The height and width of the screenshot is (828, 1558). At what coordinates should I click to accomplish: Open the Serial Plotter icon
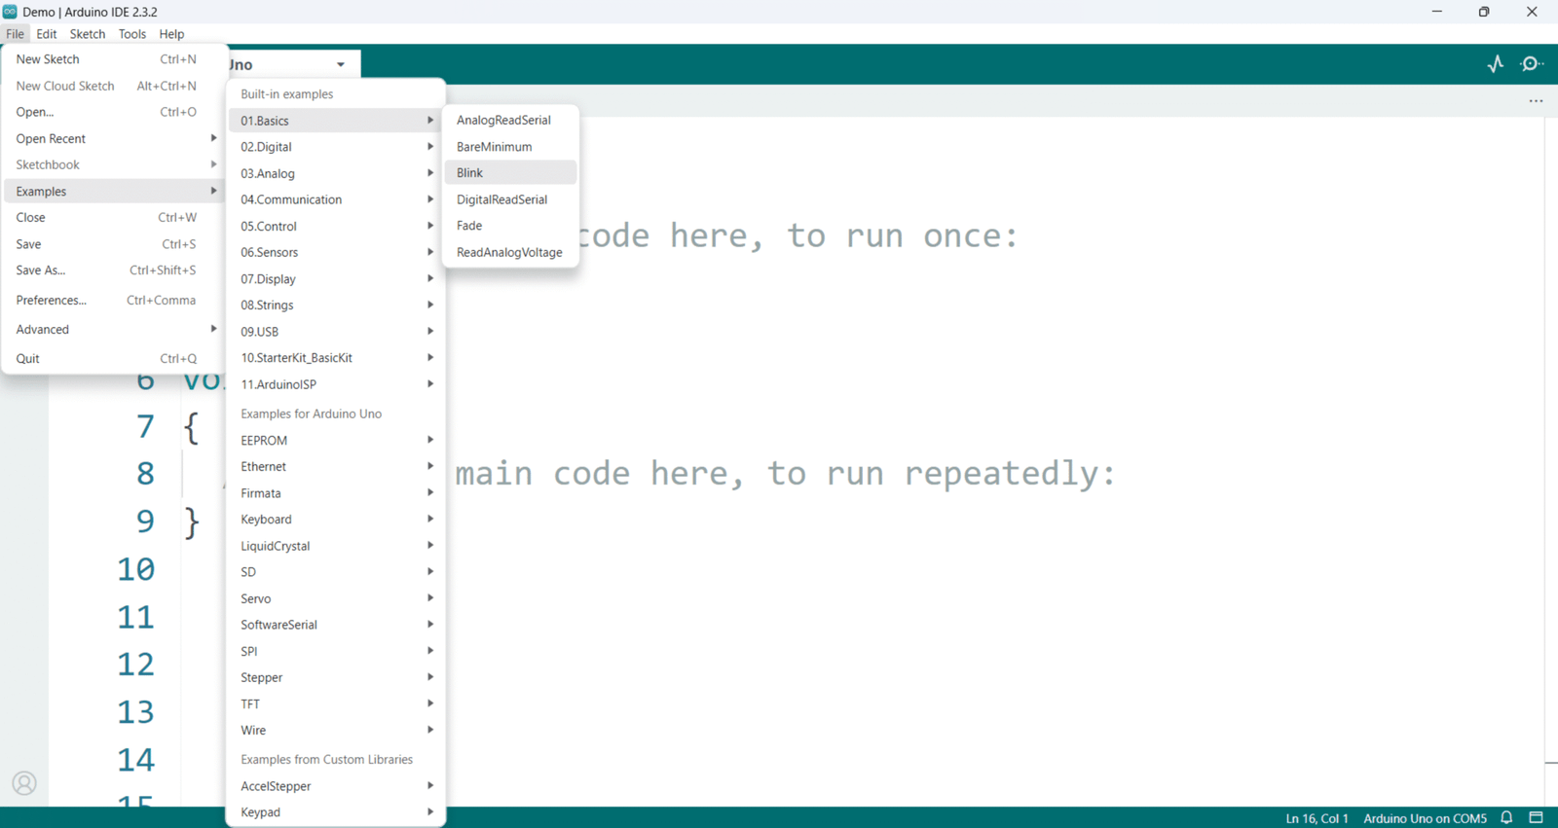click(1496, 64)
